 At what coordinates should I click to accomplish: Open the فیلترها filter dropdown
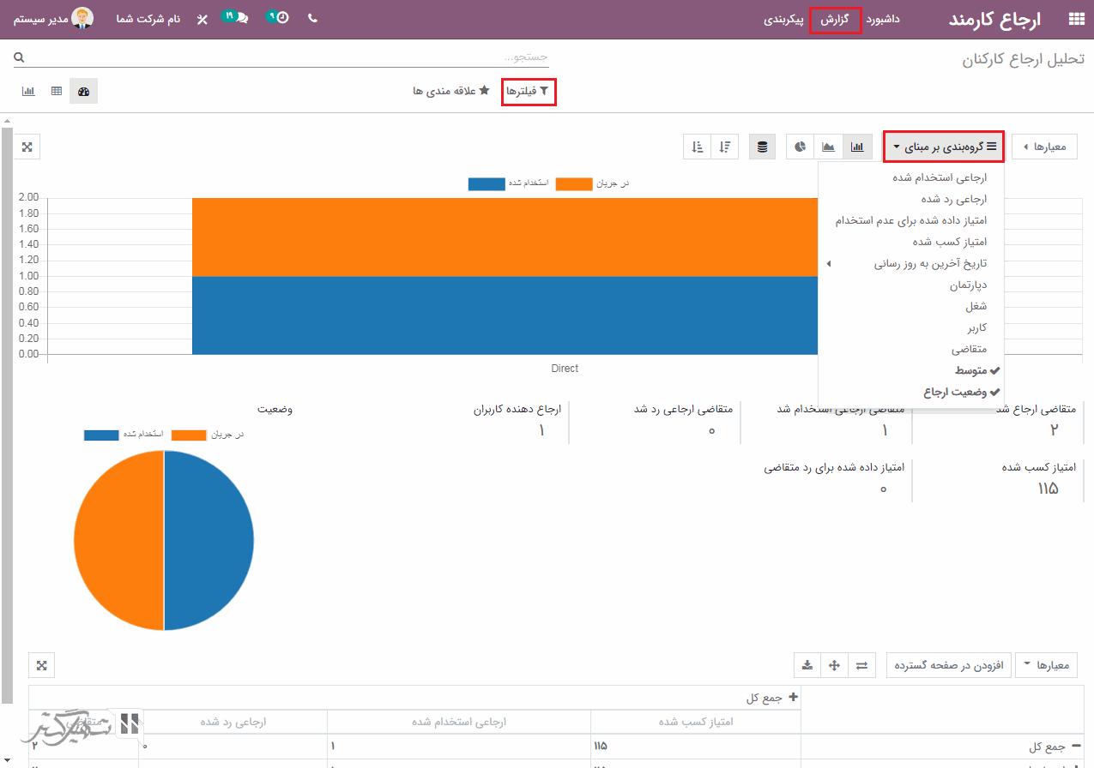pyautogui.click(x=529, y=91)
